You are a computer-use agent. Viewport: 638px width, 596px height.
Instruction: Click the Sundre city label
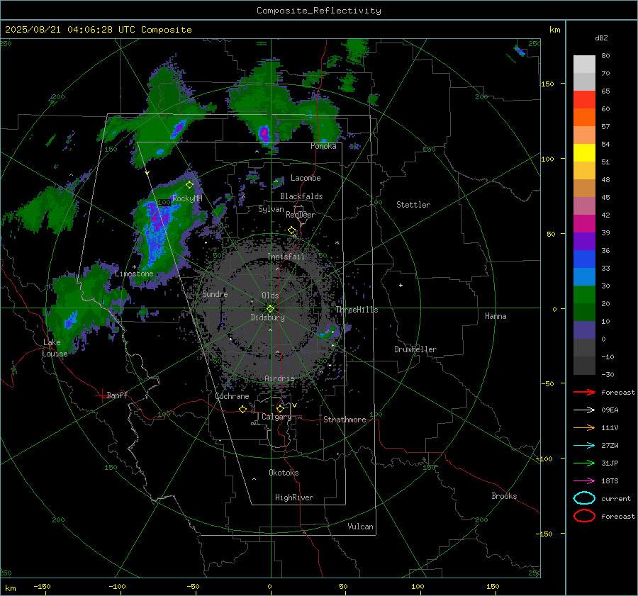(215, 293)
